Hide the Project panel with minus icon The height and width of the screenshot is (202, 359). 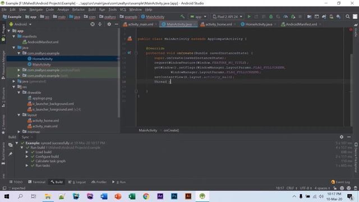pos(116,24)
